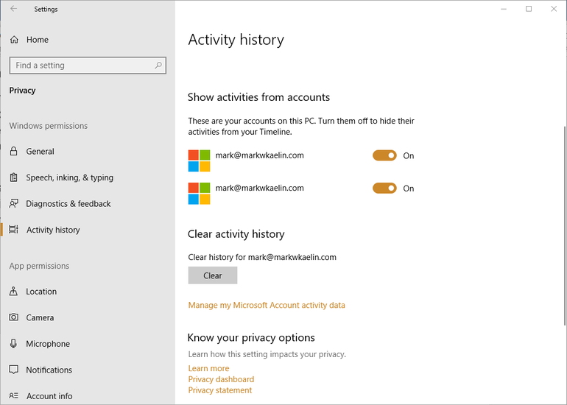This screenshot has width=567, height=405.
Task: Turn off second mark@markwkaelin.com account toggle
Action: coord(384,188)
